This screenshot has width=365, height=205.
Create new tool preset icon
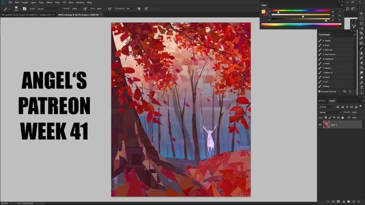[x=344, y=92]
